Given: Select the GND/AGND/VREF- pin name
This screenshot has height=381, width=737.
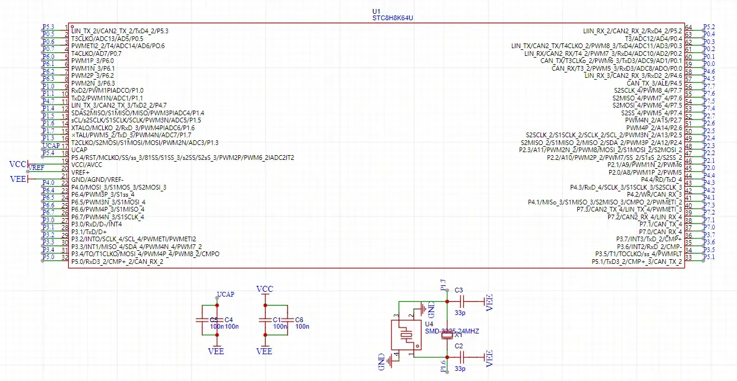Looking at the screenshot, I should pyautogui.click(x=97, y=180).
